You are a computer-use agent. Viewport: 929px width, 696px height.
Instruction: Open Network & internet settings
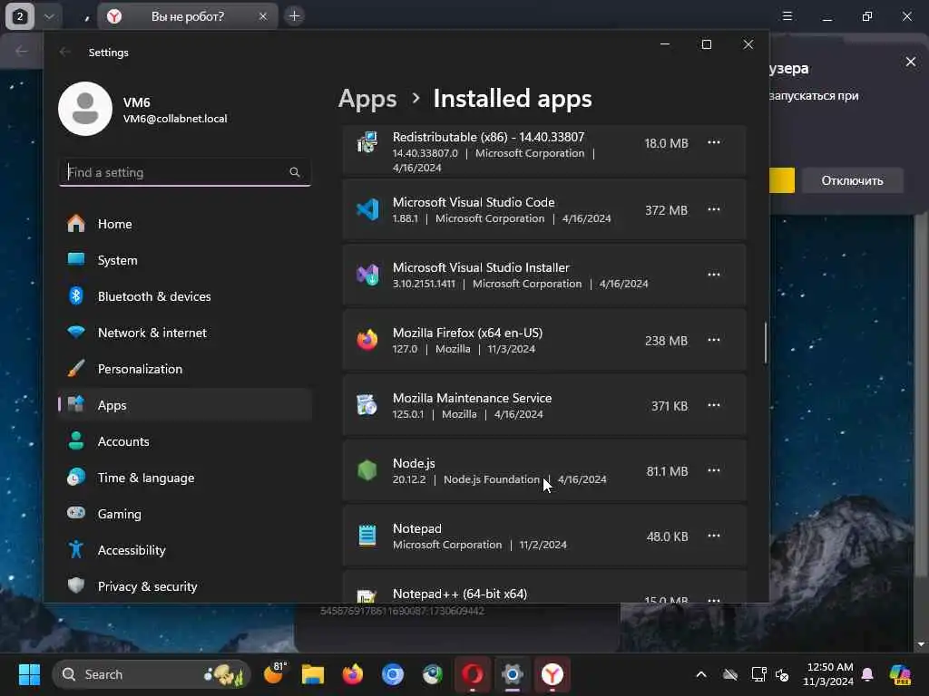pos(185,333)
